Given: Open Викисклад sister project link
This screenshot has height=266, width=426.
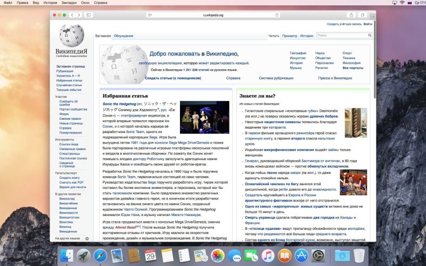Looking at the screenshot, I should [67, 198].
